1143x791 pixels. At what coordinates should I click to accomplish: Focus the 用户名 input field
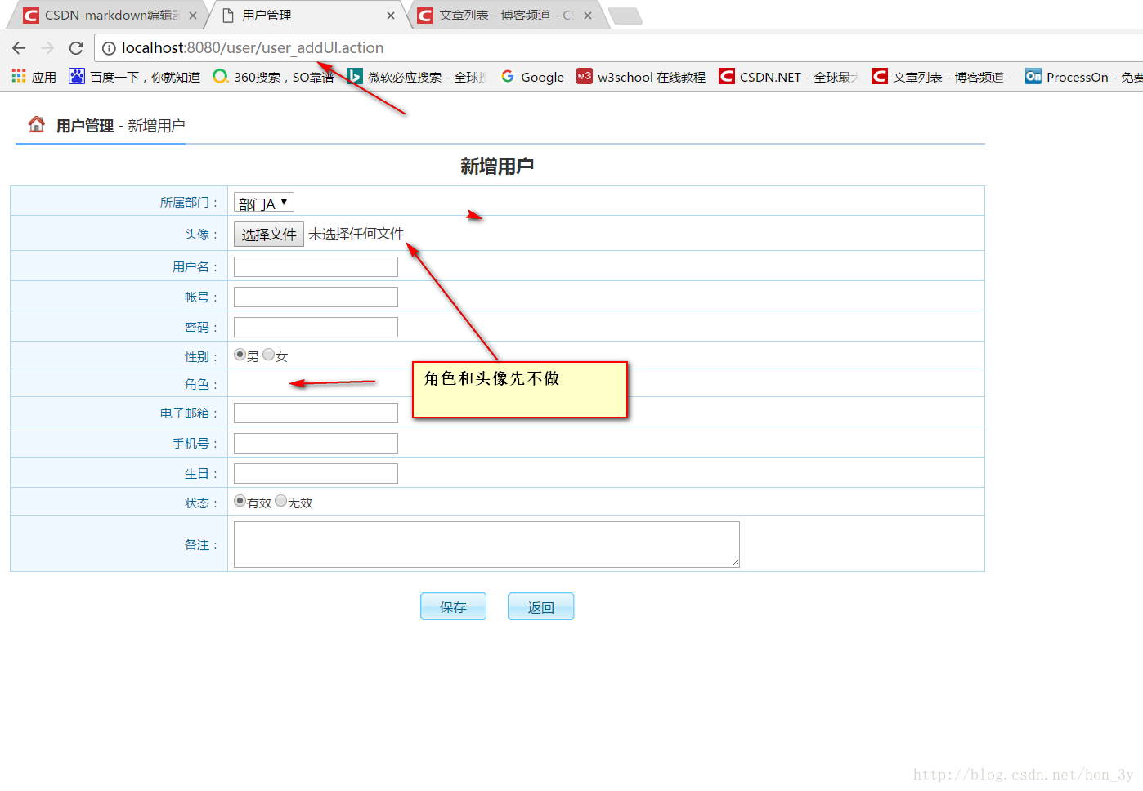click(316, 267)
